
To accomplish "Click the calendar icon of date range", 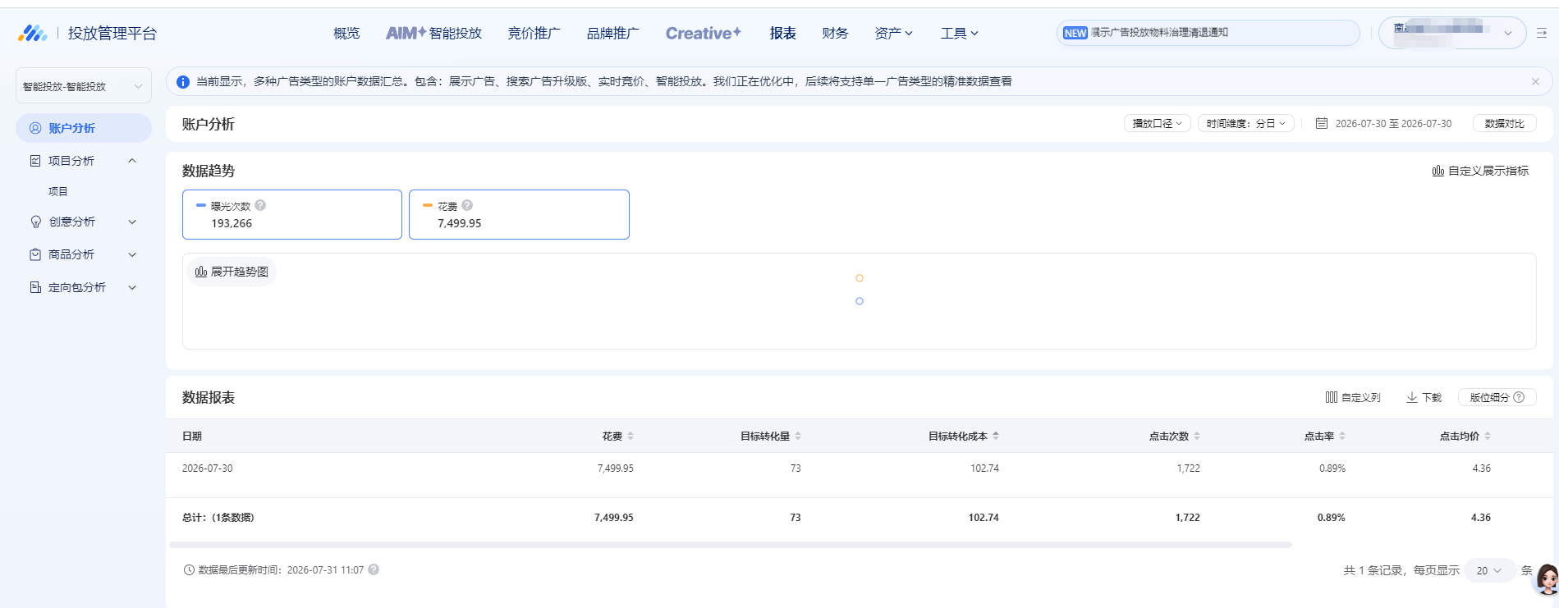I will point(1322,123).
